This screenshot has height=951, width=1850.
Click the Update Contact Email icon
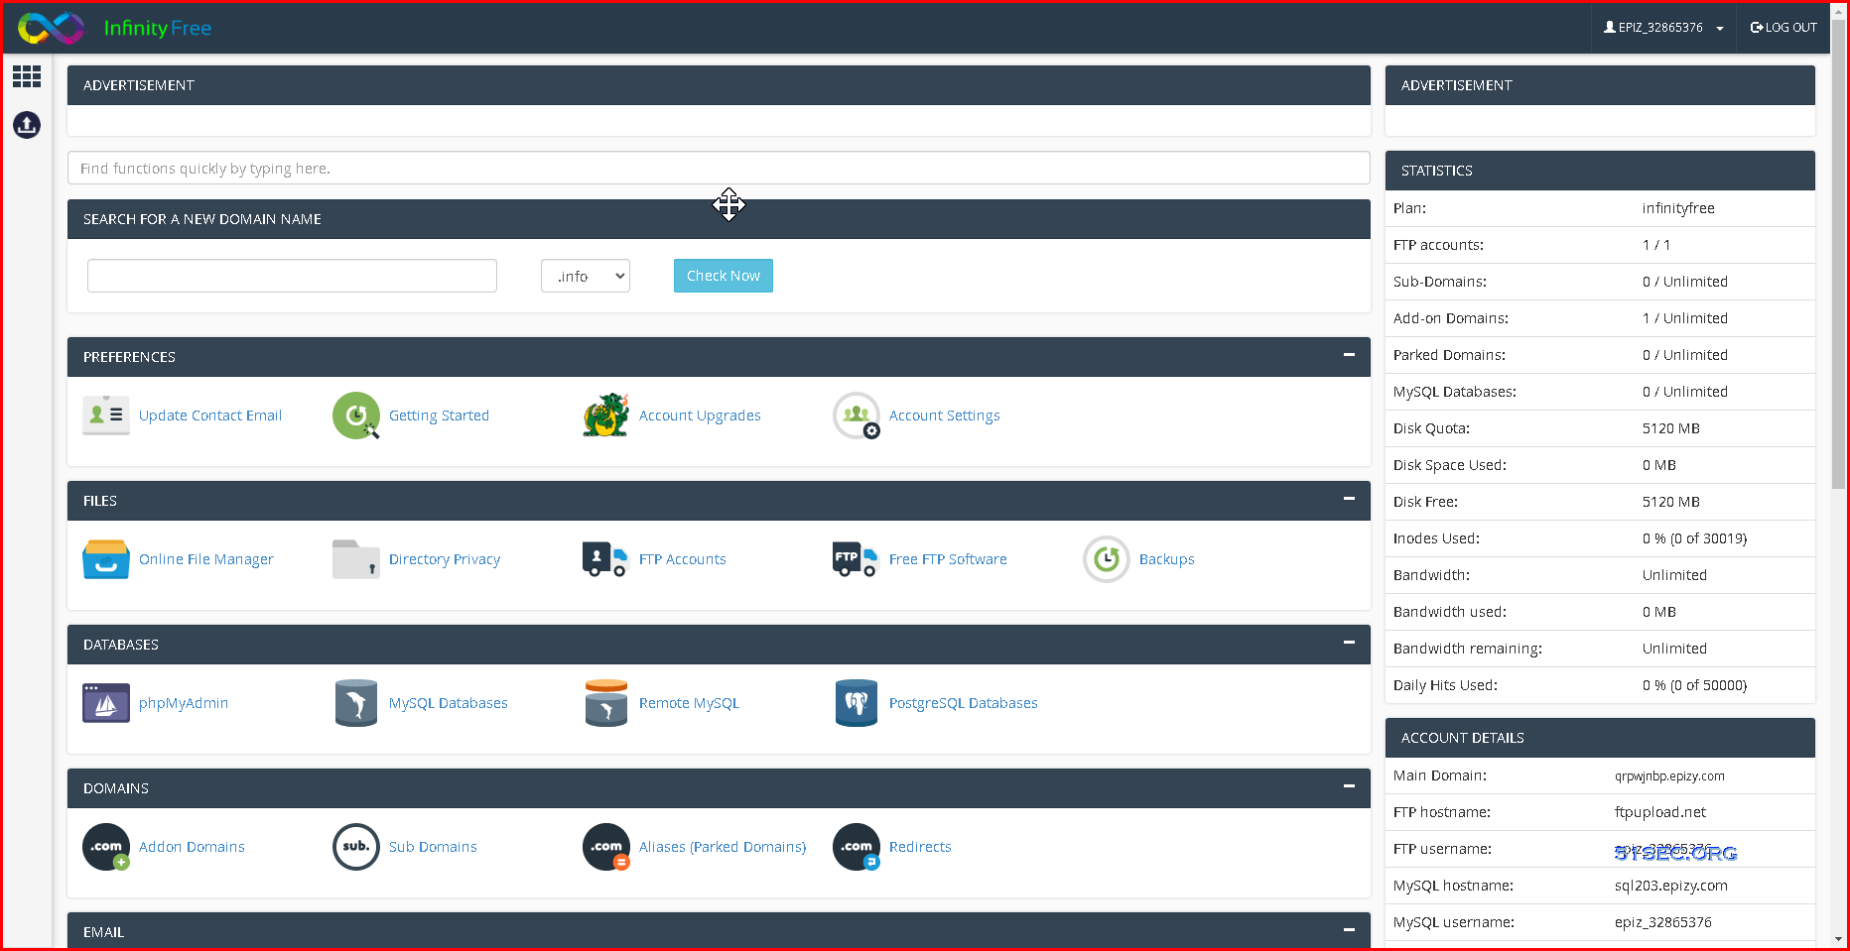106,416
